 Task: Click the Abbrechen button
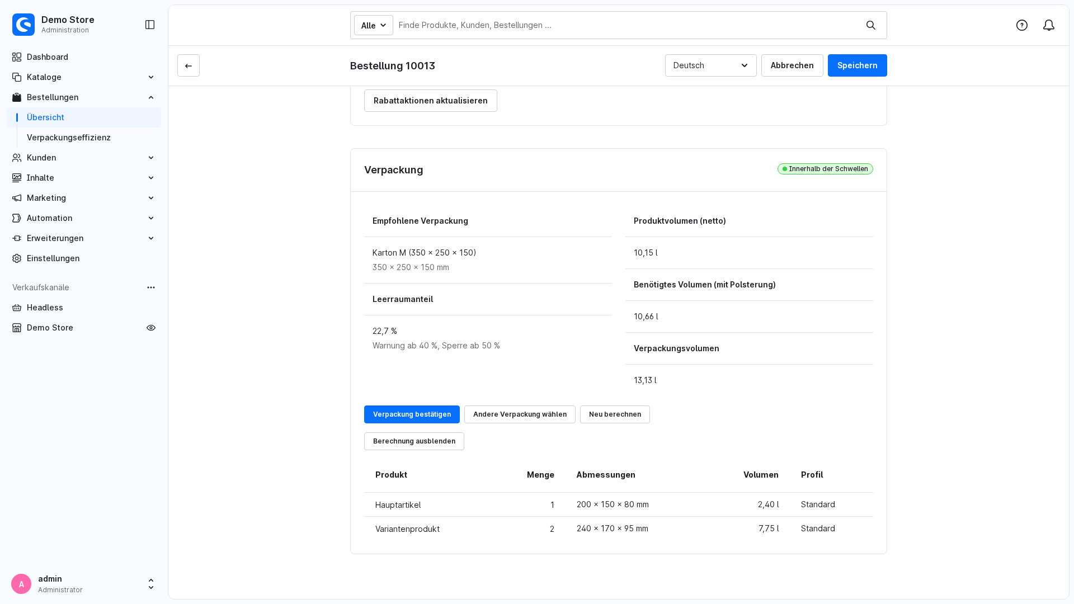792,65
